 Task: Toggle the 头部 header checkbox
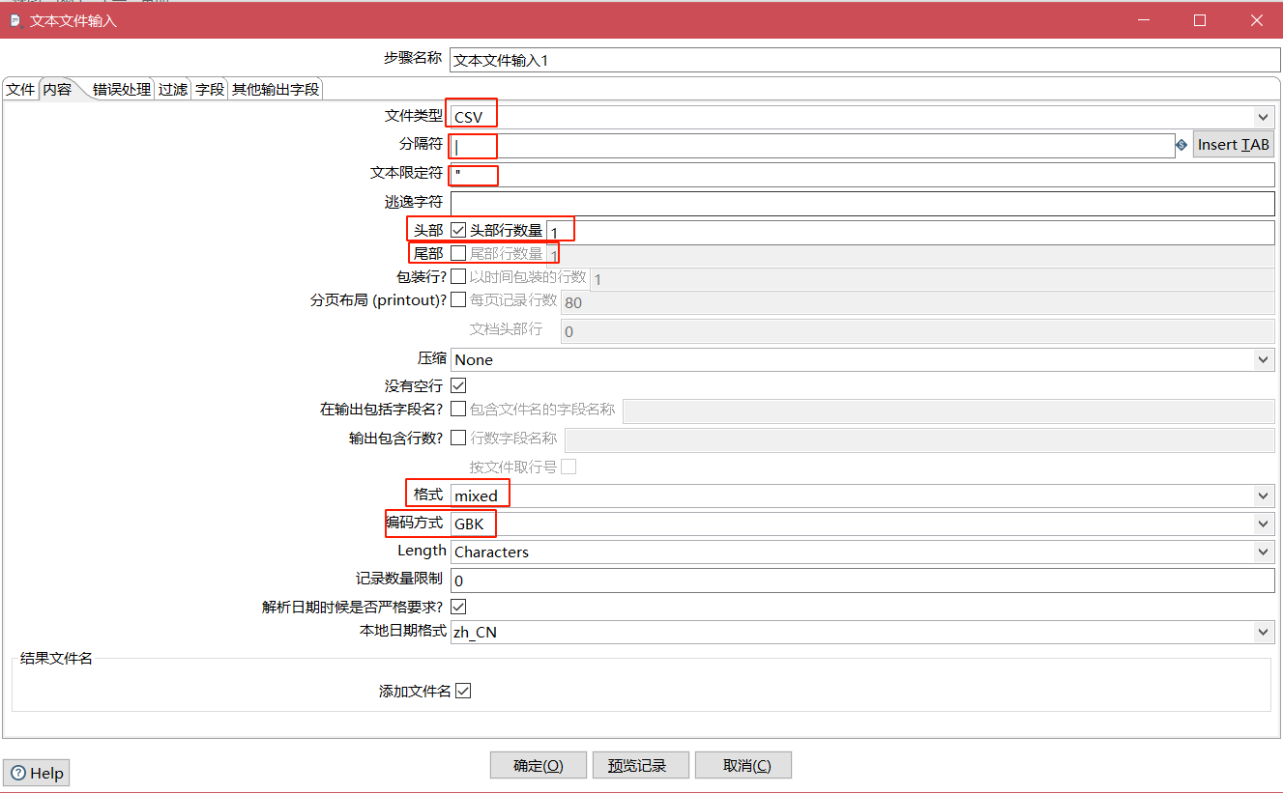tap(458, 230)
